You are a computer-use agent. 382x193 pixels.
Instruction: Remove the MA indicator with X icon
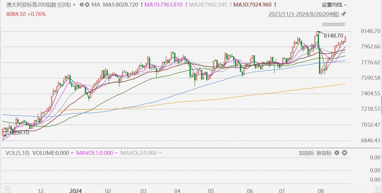click(x=87, y=5)
